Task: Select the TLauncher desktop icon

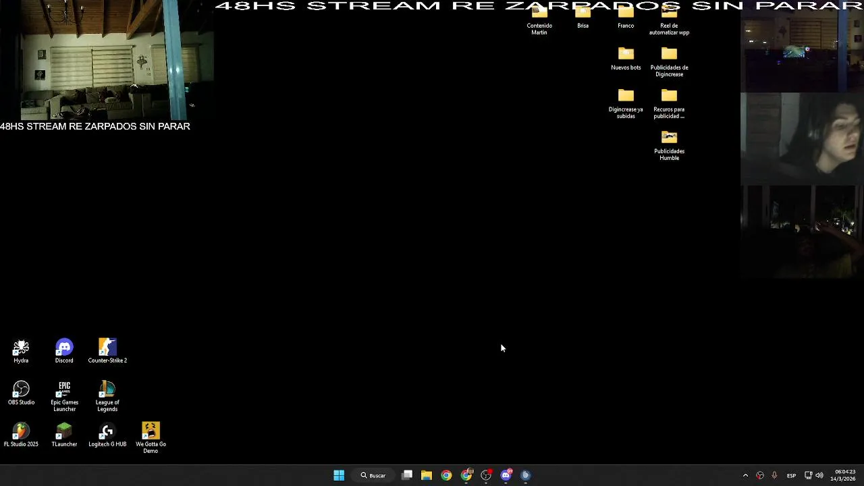Action: [x=64, y=435]
